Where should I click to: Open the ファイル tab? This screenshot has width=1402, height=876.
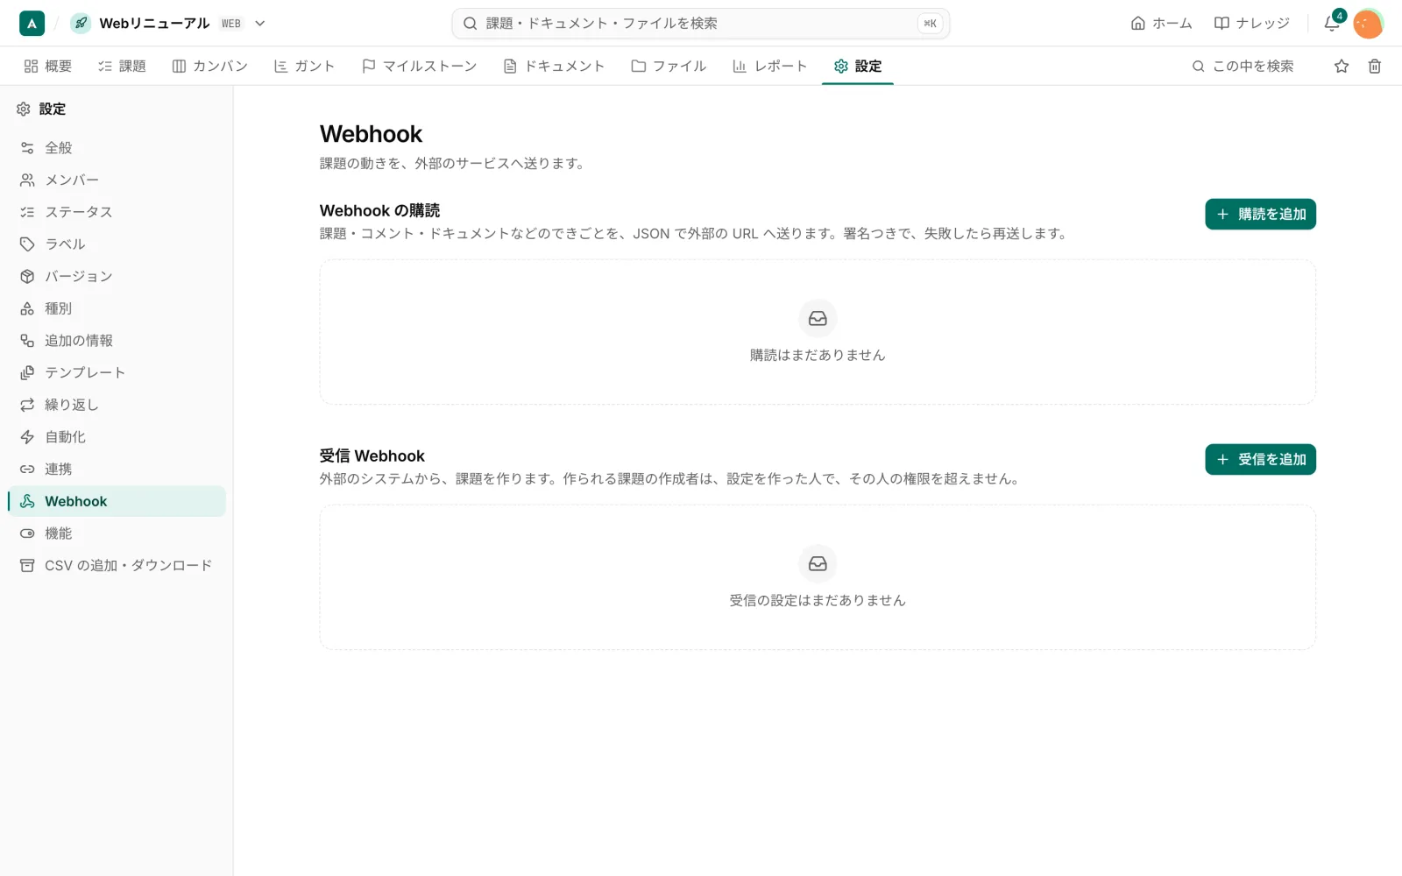669,66
